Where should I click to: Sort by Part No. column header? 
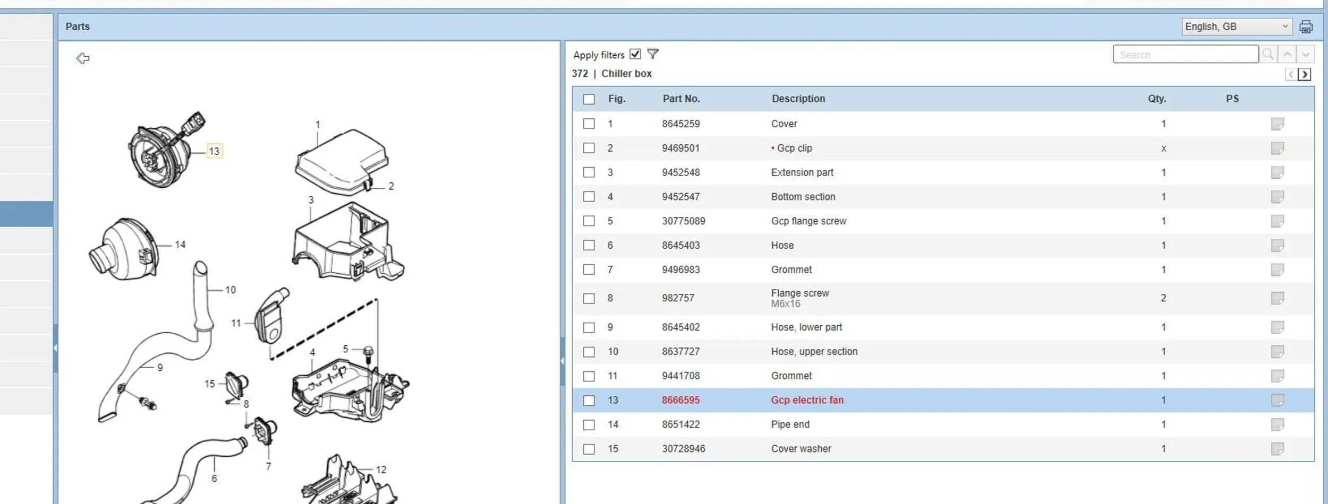click(681, 99)
